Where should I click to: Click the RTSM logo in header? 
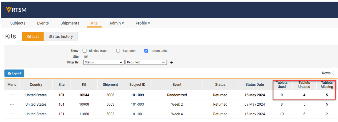tap(16, 10)
